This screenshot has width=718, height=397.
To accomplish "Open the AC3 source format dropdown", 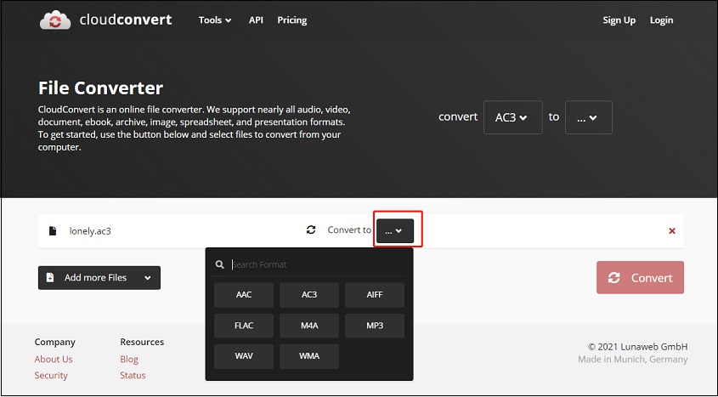I will pyautogui.click(x=513, y=117).
